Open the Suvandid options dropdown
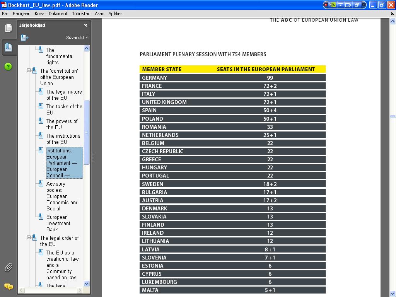This screenshot has height=297, width=396. pos(77,38)
